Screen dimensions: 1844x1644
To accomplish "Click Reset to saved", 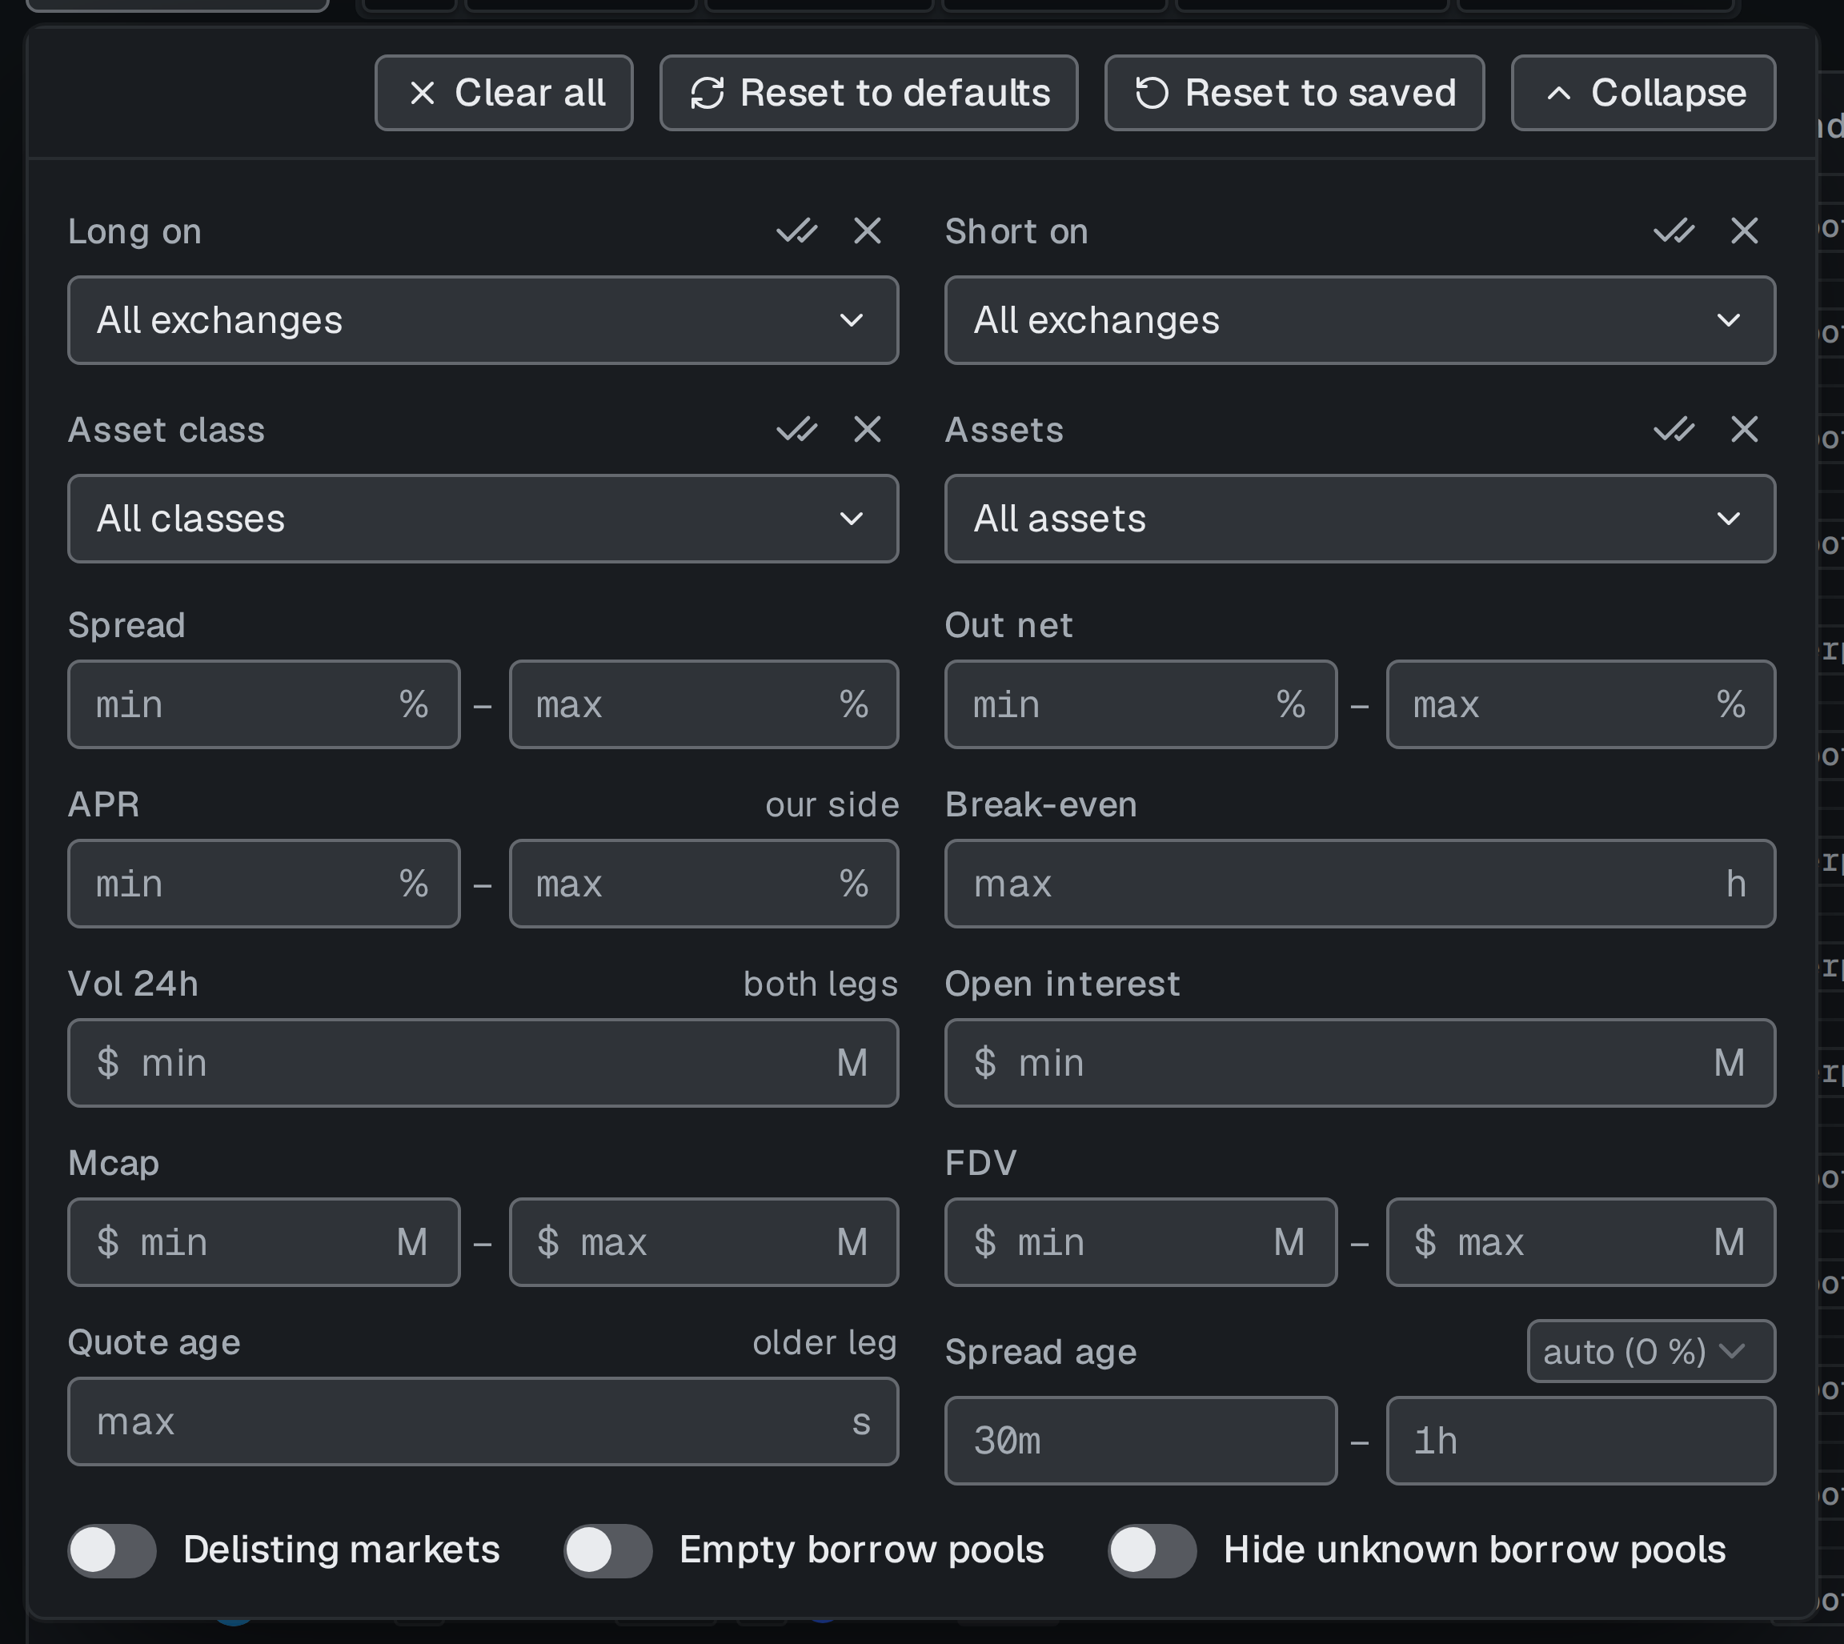I will (x=1294, y=93).
